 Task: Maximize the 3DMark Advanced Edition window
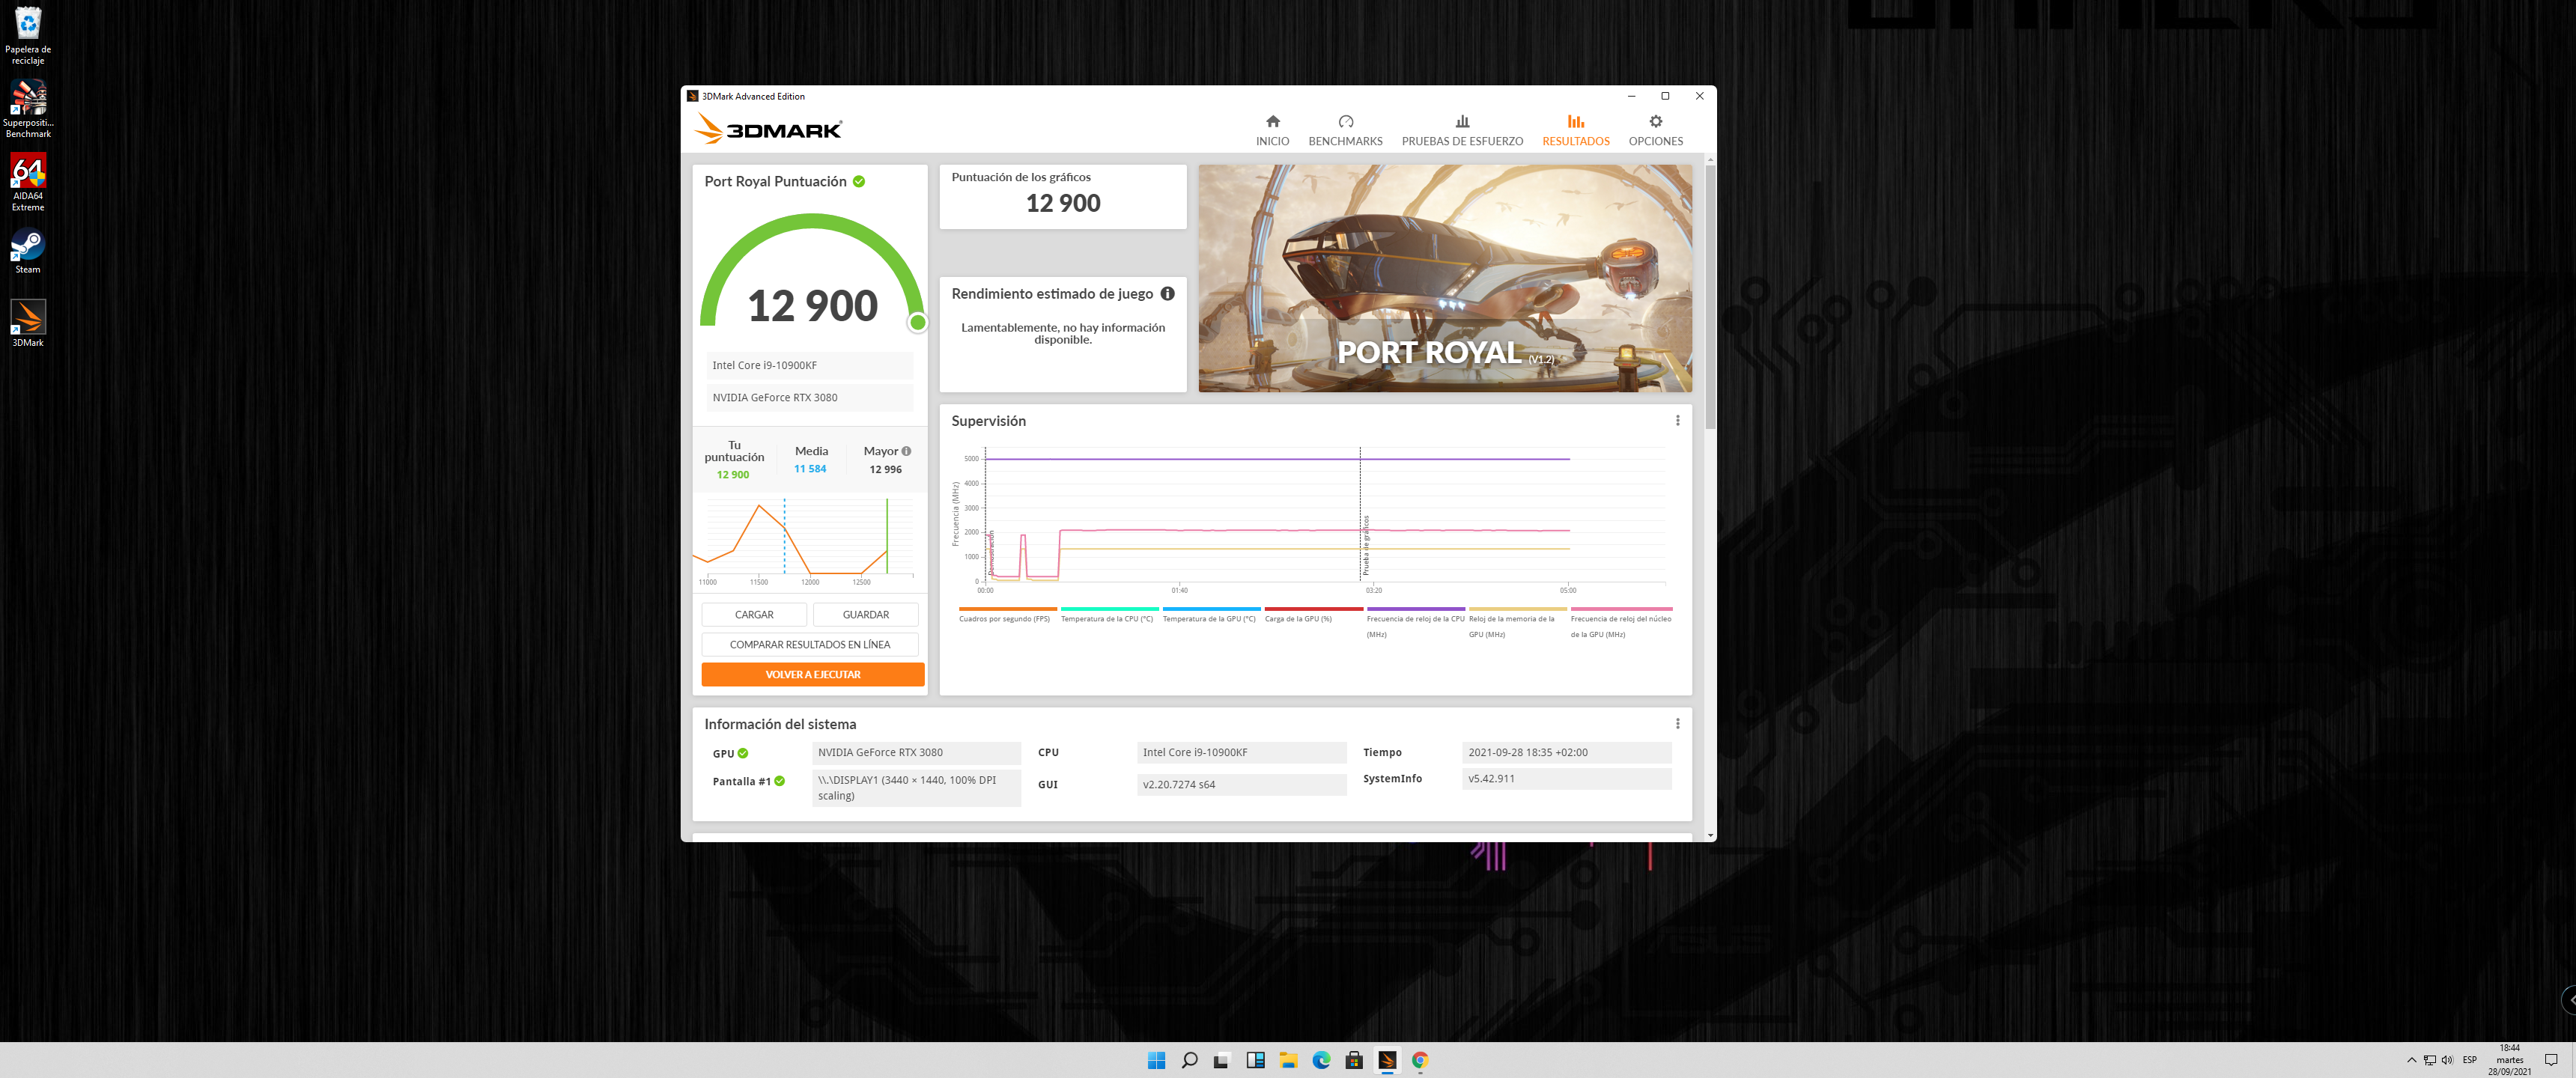[1665, 96]
